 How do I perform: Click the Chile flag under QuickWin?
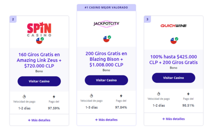(174, 41)
